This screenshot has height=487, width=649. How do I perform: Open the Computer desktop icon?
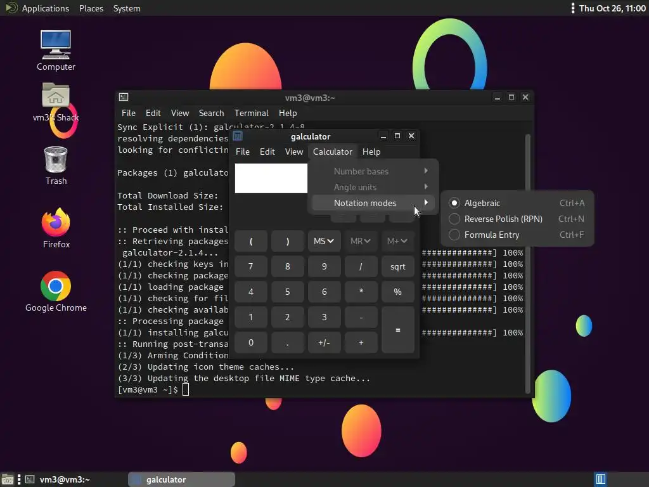point(56,50)
